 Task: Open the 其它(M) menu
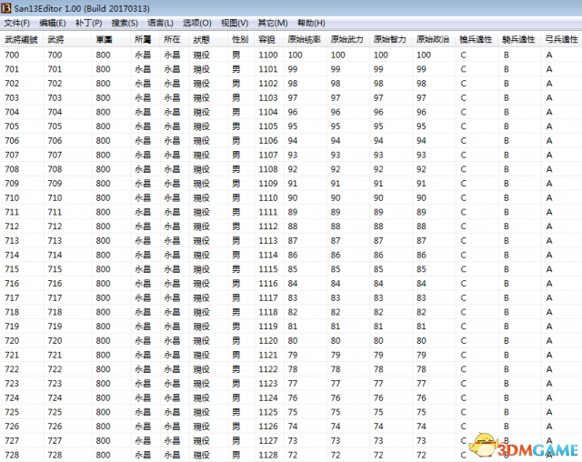[272, 23]
